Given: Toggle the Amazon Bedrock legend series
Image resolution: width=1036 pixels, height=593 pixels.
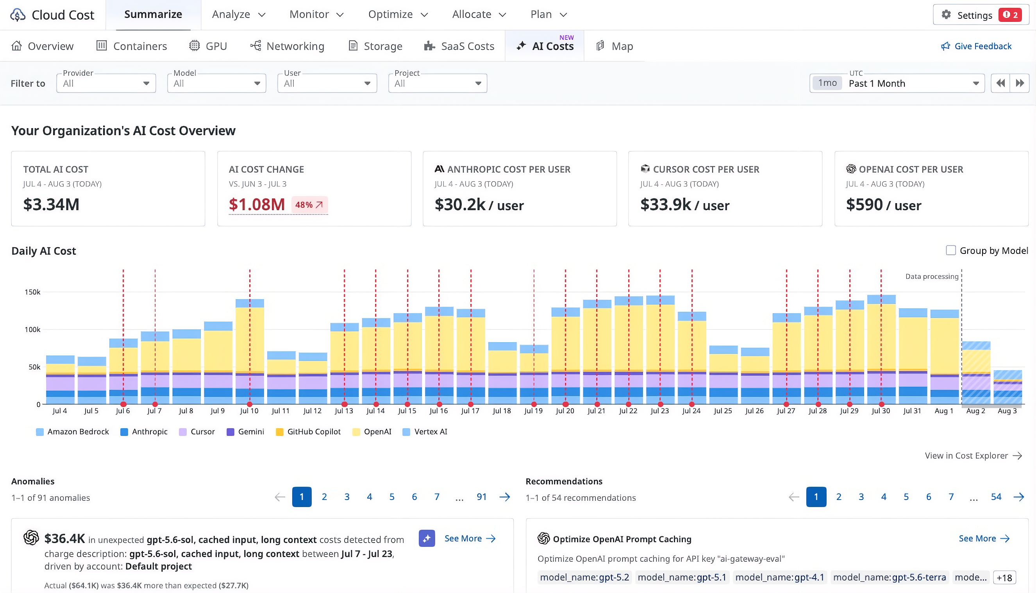Looking at the screenshot, I should point(73,432).
